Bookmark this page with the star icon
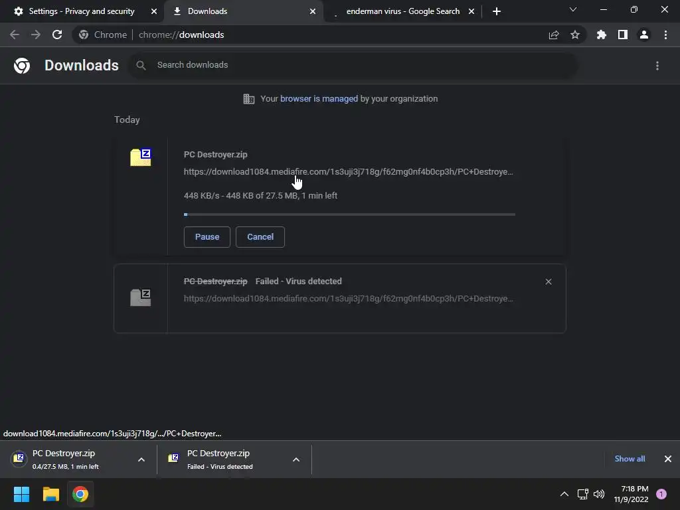The width and height of the screenshot is (680, 510). pyautogui.click(x=575, y=35)
